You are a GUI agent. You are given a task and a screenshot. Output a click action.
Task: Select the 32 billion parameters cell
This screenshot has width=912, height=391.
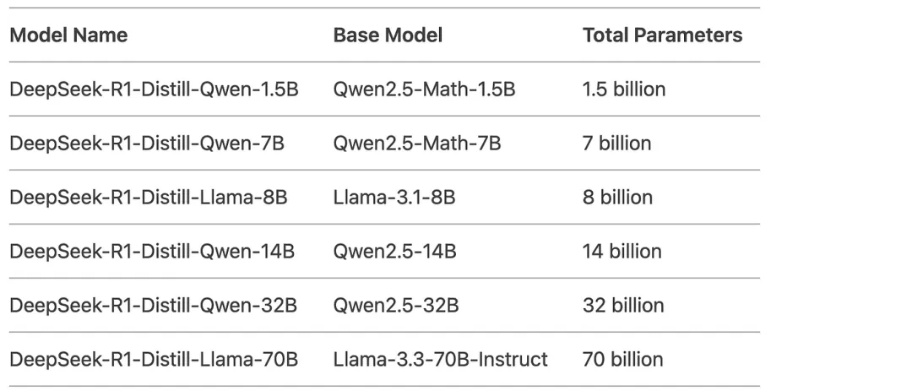tap(623, 306)
